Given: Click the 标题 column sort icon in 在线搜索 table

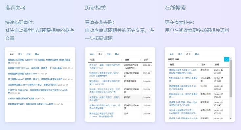Looking at the screenshot, I should (198, 65).
